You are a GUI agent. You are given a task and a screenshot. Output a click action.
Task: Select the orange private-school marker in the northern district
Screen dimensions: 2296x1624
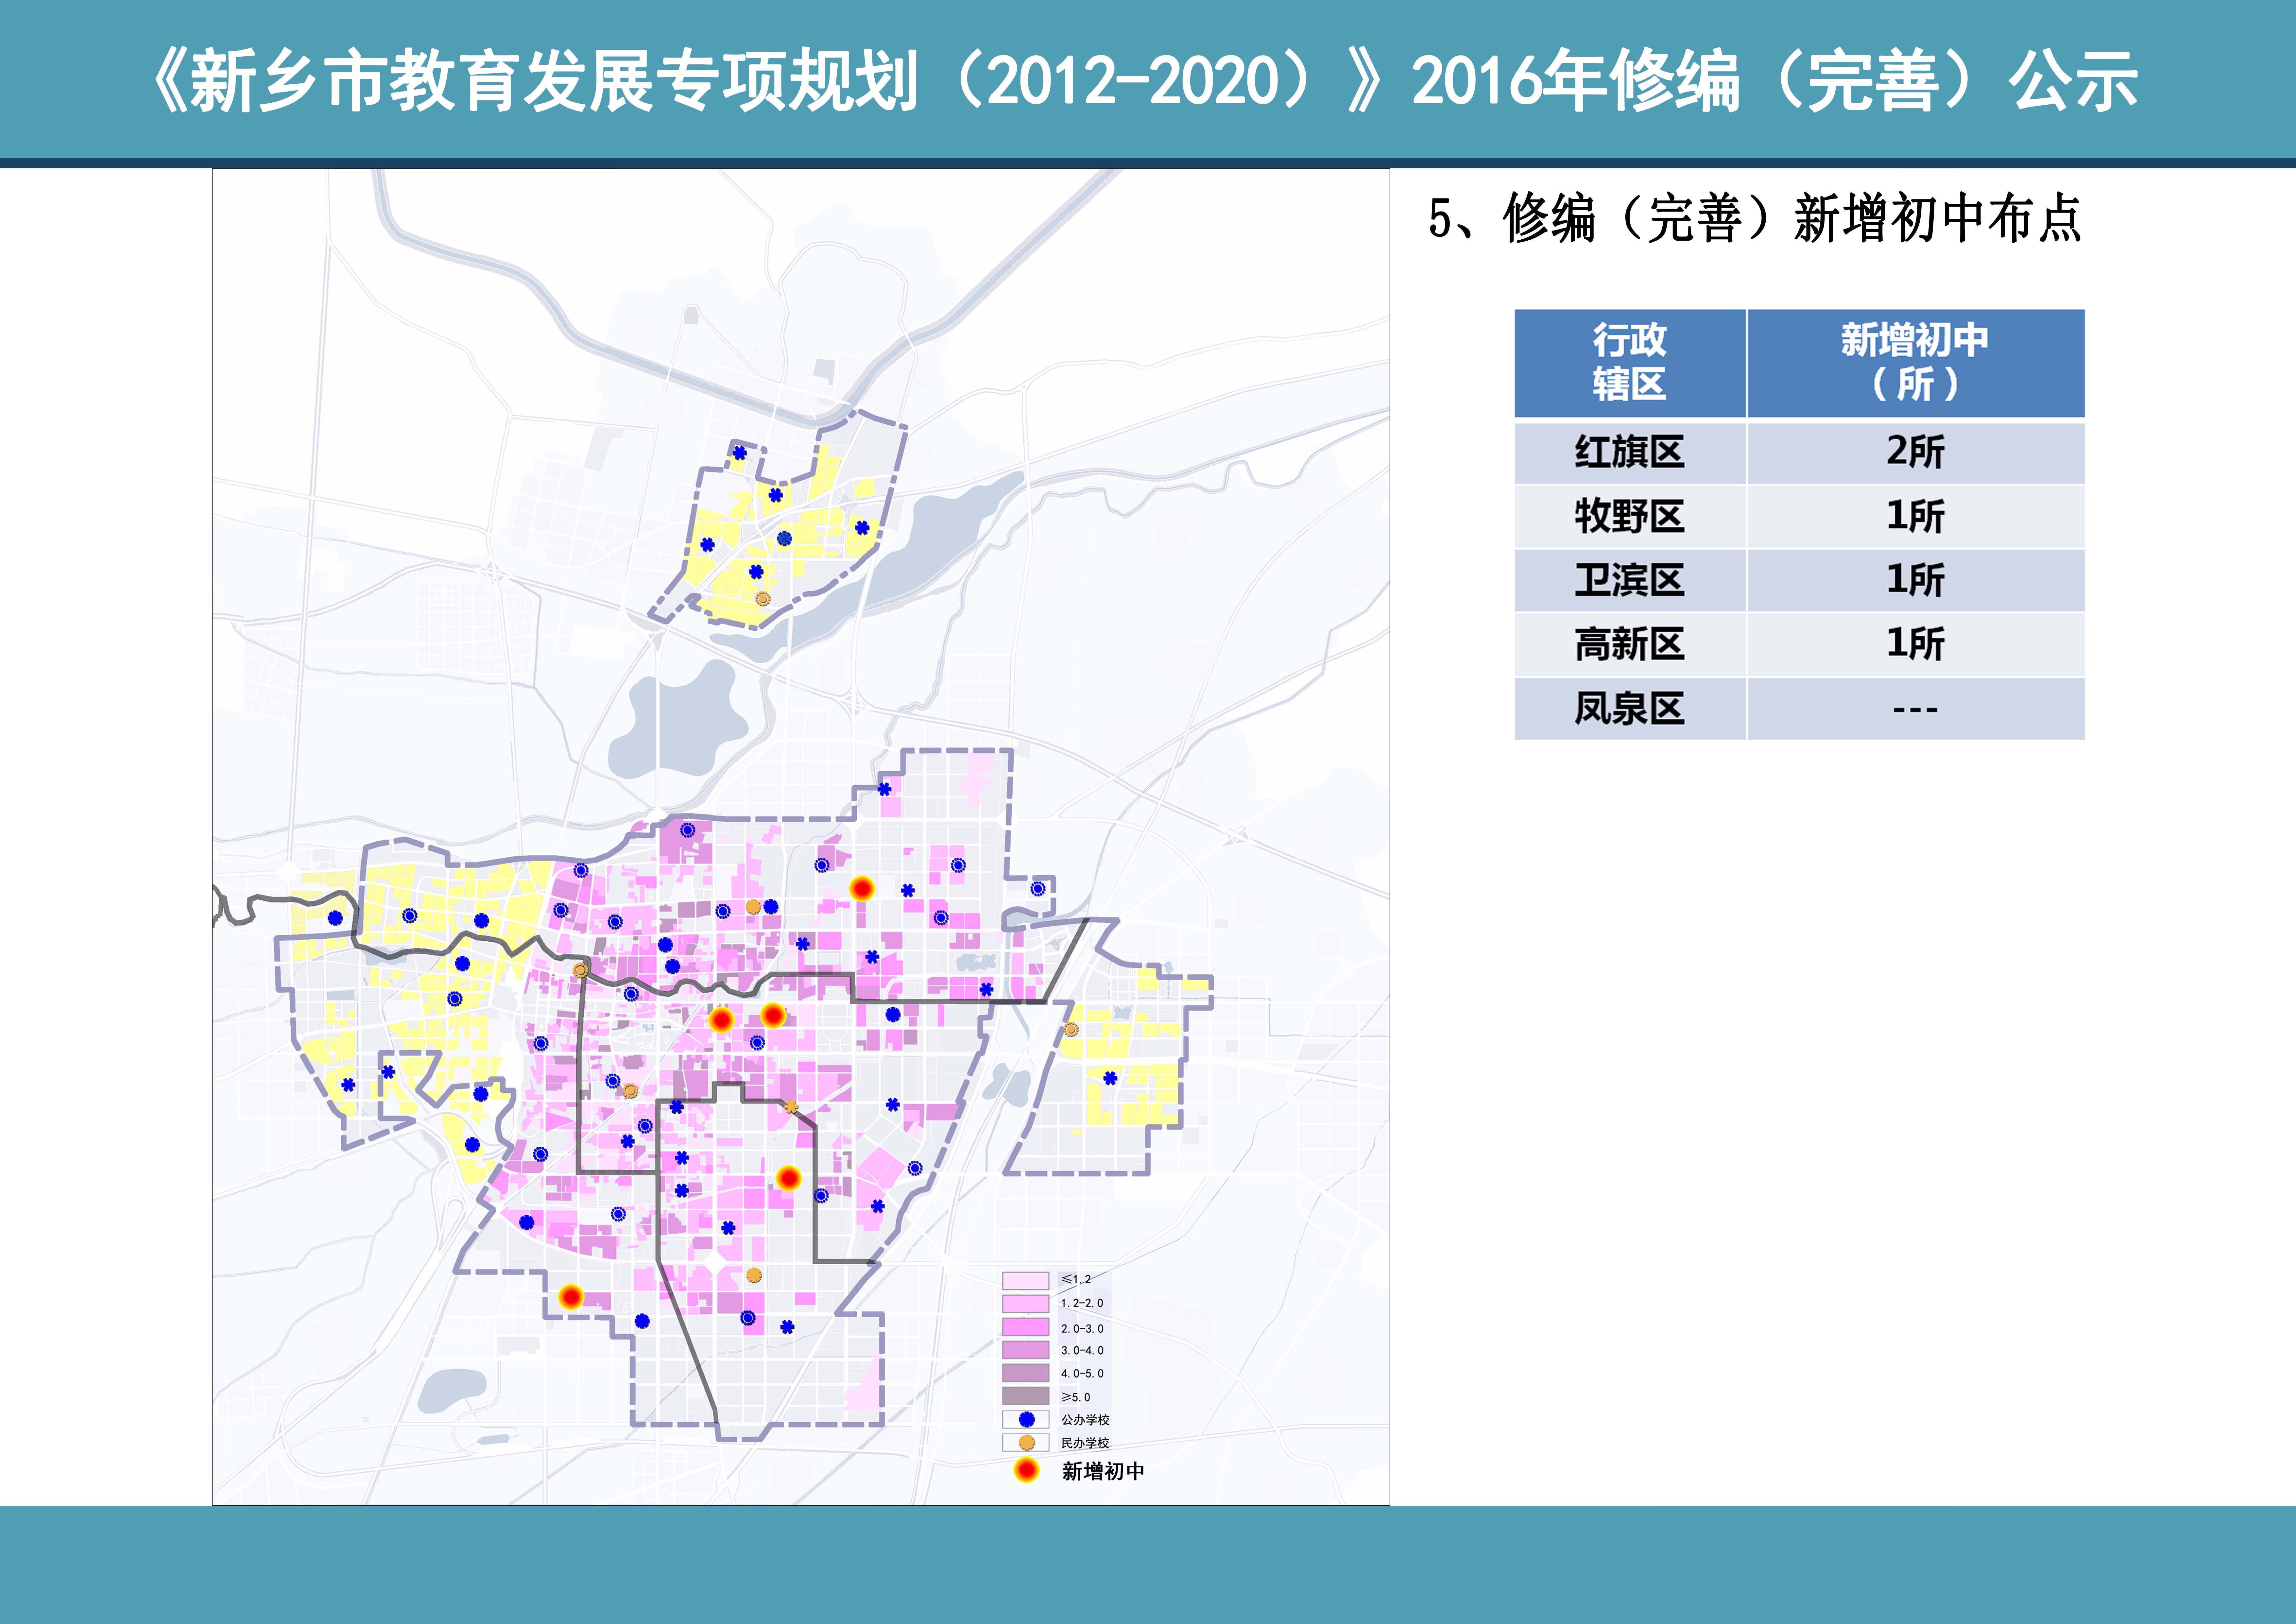pyautogui.click(x=763, y=599)
